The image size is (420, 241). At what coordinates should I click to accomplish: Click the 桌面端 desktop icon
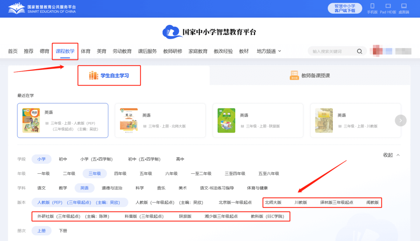tap(404, 6)
